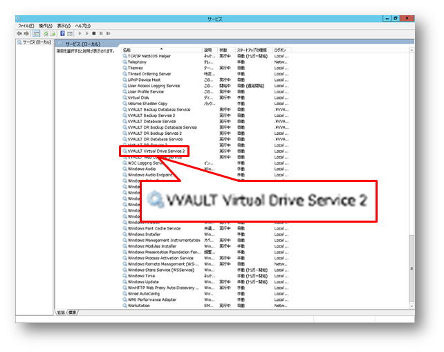Image resolution: width=444 pixels, height=352 pixels.
Task: Sort by the 状態 column header
Action: click(x=226, y=50)
